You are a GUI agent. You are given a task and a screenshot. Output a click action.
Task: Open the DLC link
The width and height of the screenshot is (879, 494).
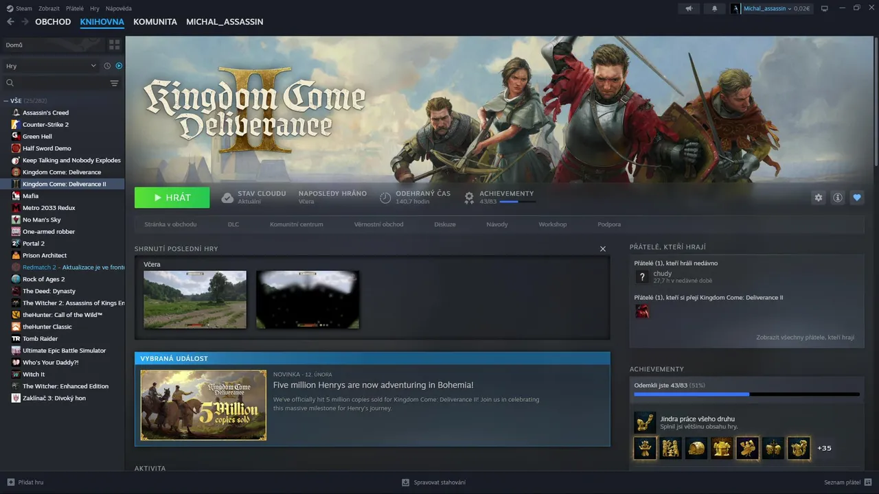(x=233, y=224)
